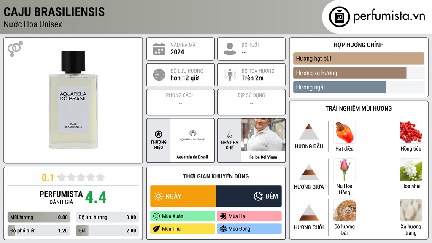Click the Hương hạt bùi accord bar
This screenshot has height=243, width=432.
coord(359,58)
